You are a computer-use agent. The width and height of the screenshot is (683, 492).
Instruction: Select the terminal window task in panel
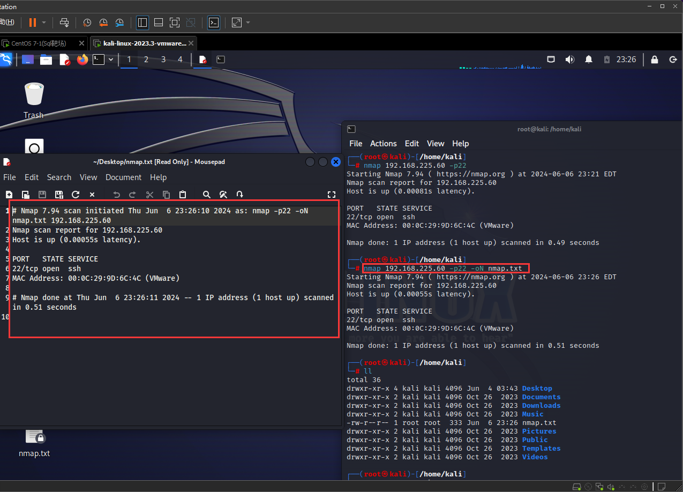[x=221, y=59]
